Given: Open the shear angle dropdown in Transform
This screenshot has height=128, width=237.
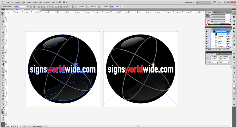Looking at the screenshot, I should [228, 63].
